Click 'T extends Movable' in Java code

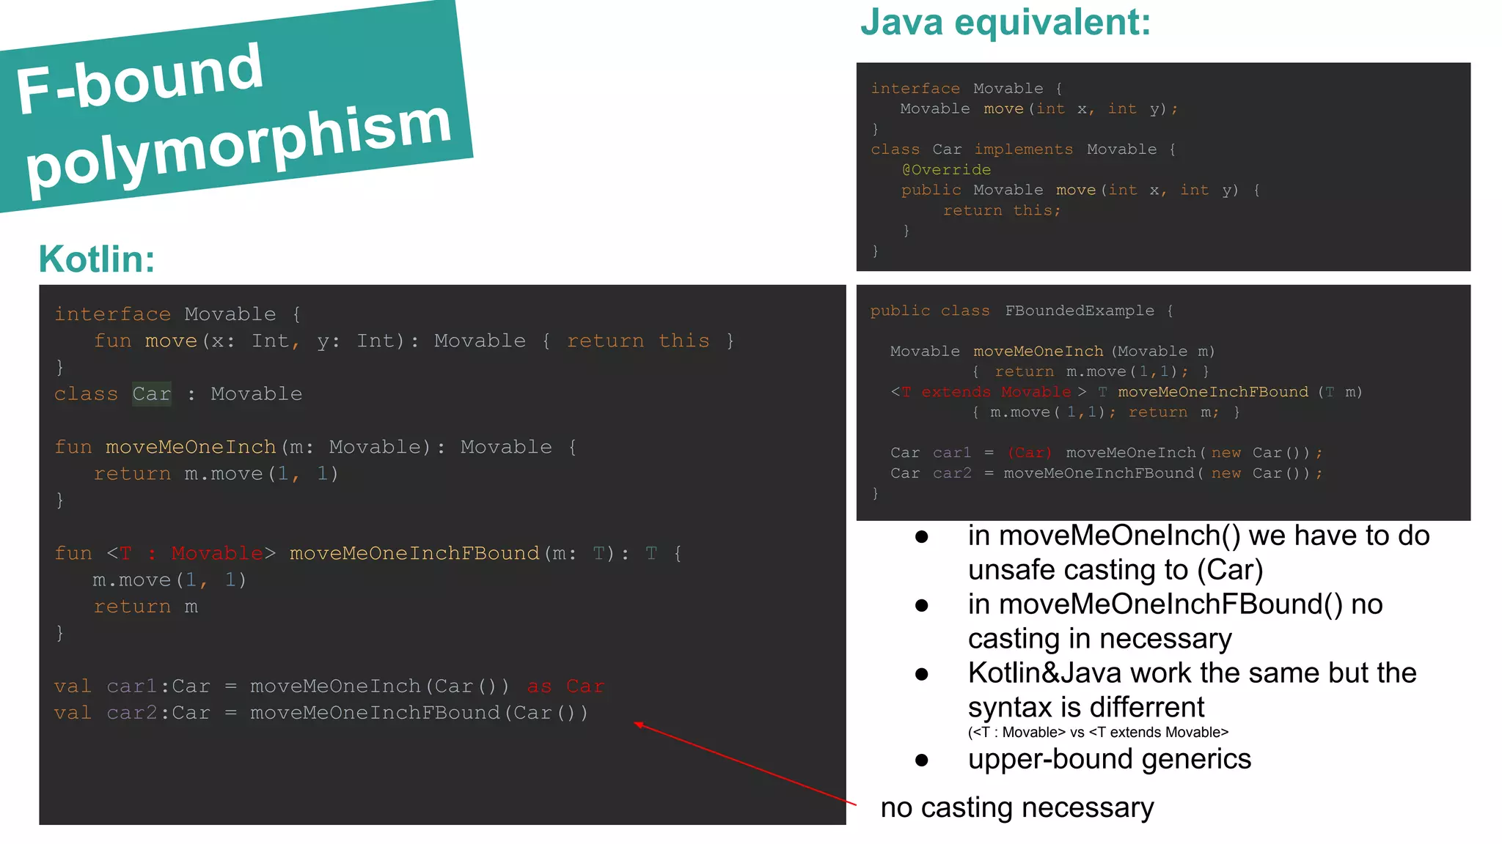point(986,392)
